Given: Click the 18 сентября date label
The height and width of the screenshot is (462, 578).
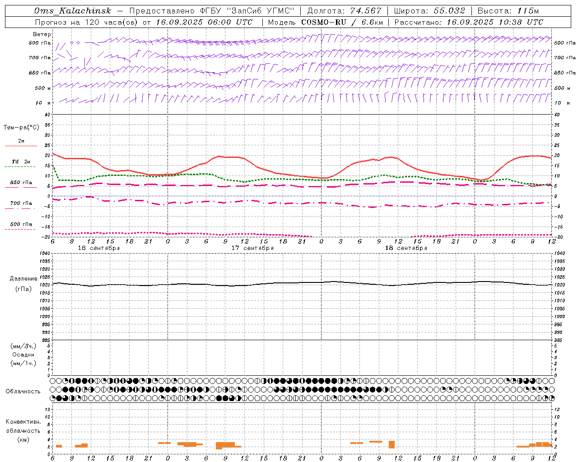Looking at the screenshot, I should (x=406, y=248).
